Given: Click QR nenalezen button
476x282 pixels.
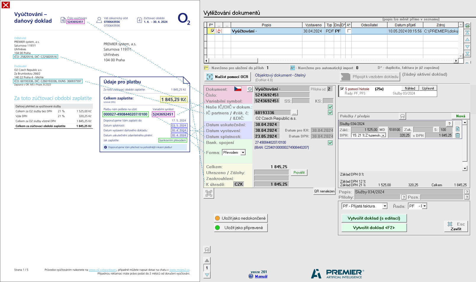Looking at the screenshot, I should point(324,191).
